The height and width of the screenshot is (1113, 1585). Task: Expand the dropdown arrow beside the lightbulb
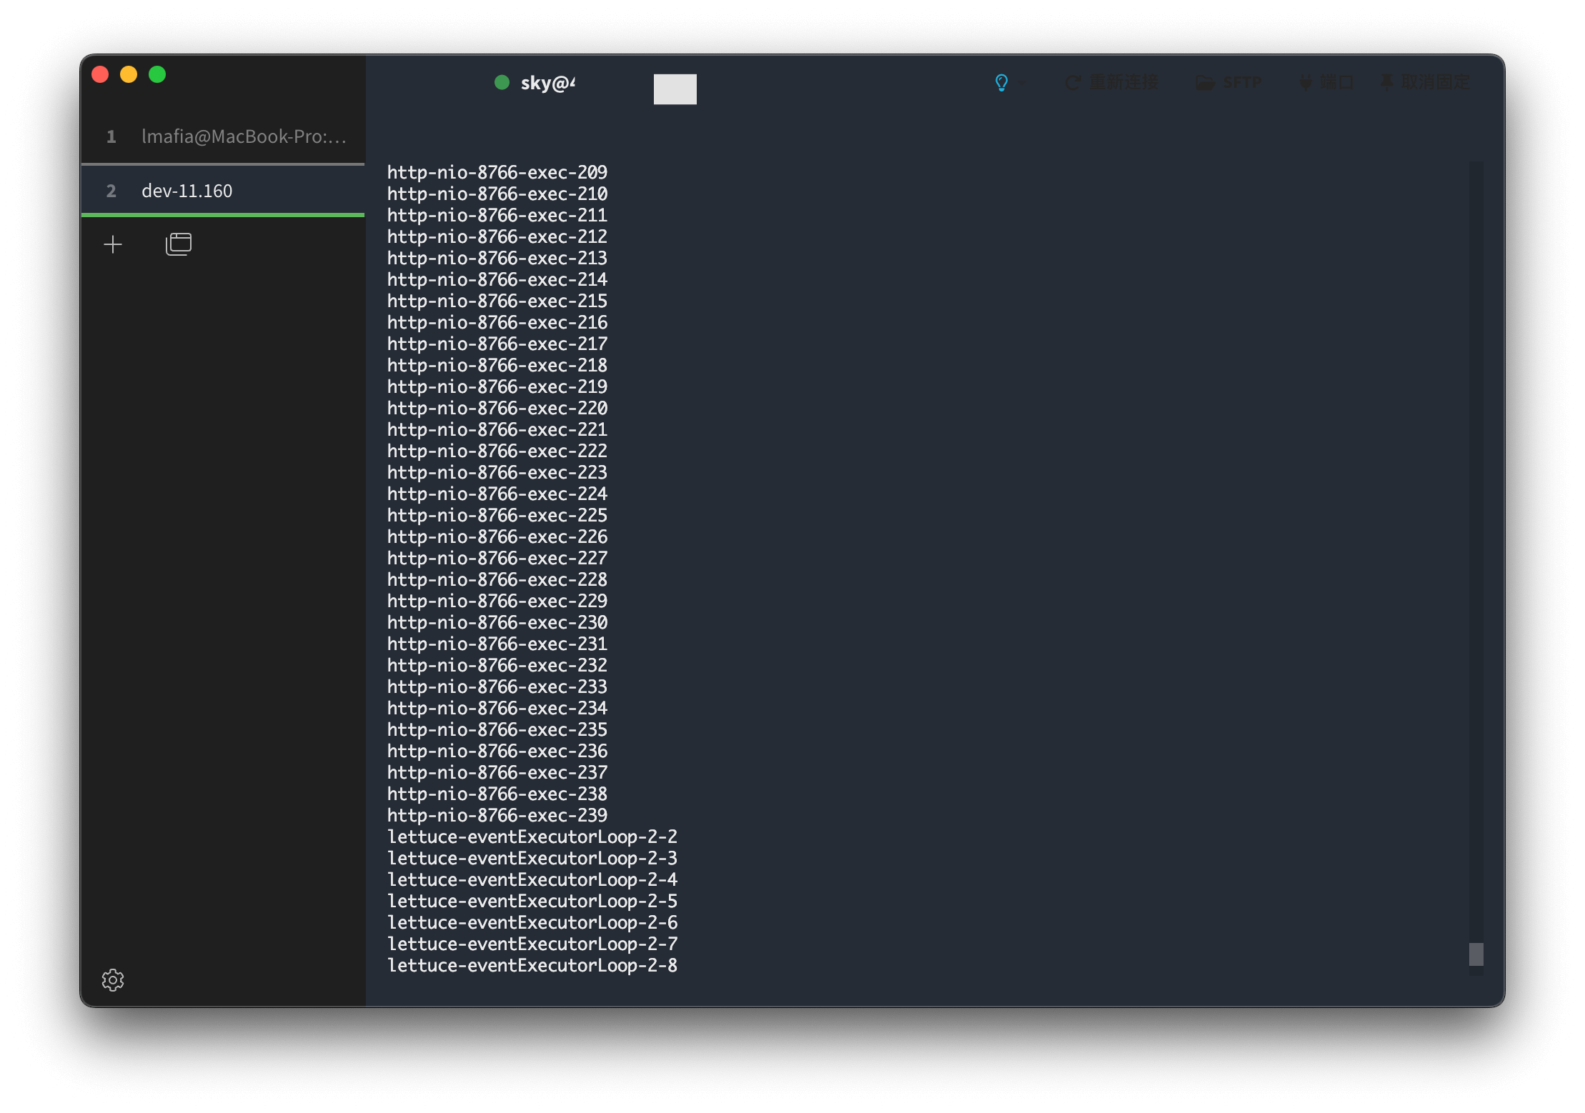[x=1023, y=84]
